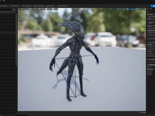The height and width of the screenshot is (116, 155).
Task: Open the Perspective view mode dropdown
Action: click(25, 9)
